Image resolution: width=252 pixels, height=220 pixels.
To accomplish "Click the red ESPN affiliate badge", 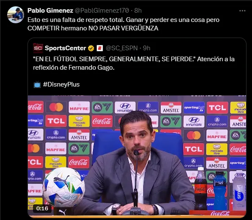I will click(x=100, y=48).
